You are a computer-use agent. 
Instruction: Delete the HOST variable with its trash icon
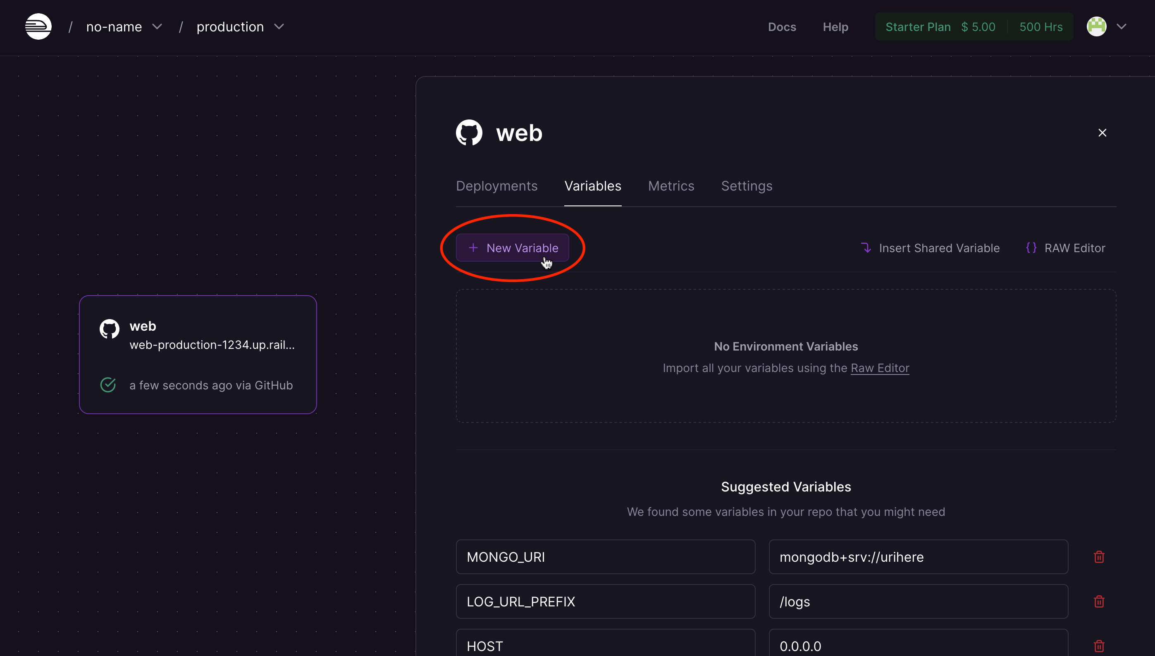(1099, 645)
